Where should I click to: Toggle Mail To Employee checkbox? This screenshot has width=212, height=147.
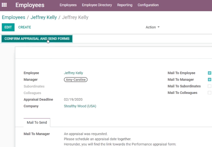209,73
